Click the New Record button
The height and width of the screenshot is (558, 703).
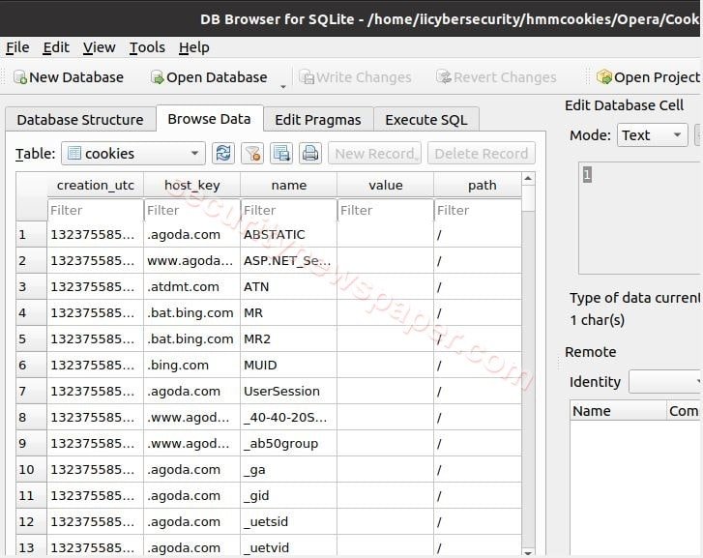[375, 154]
